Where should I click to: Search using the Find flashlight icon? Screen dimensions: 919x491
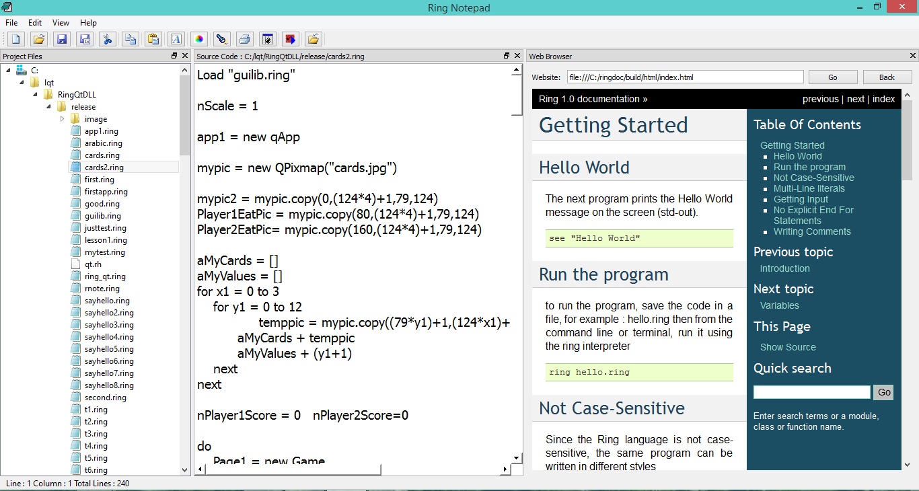click(x=221, y=39)
